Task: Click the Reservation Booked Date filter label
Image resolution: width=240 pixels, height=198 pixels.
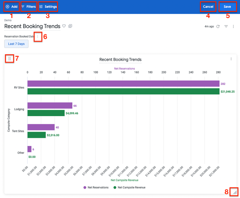Action: click(19, 37)
